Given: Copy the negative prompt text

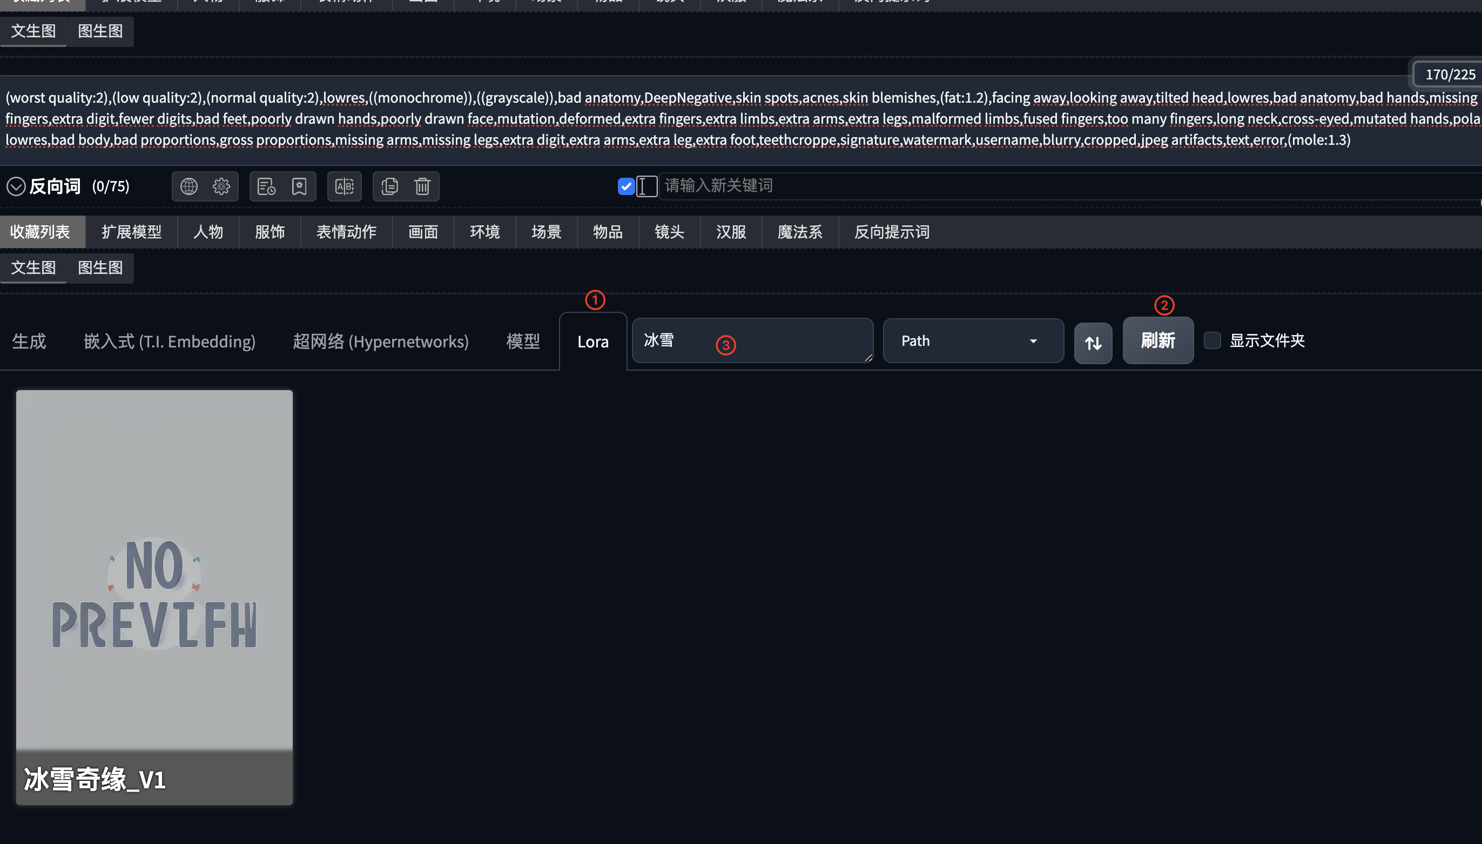Looking at the screenshot, I should [389, 186].
